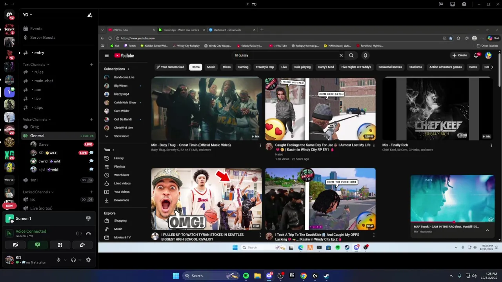Click the YouTube Create button
502x282 pixels.
[x=460, y=55]
